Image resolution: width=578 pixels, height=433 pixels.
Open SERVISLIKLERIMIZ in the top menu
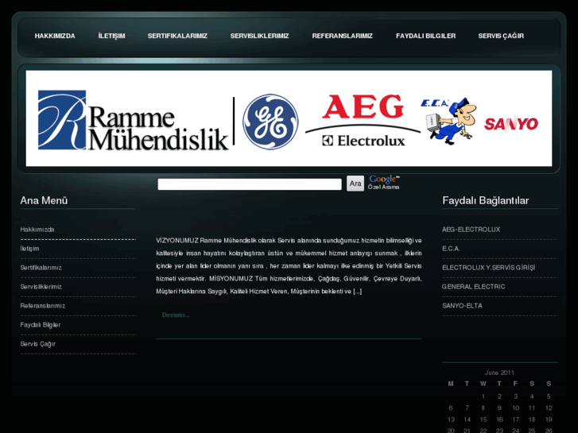point(259,36)
